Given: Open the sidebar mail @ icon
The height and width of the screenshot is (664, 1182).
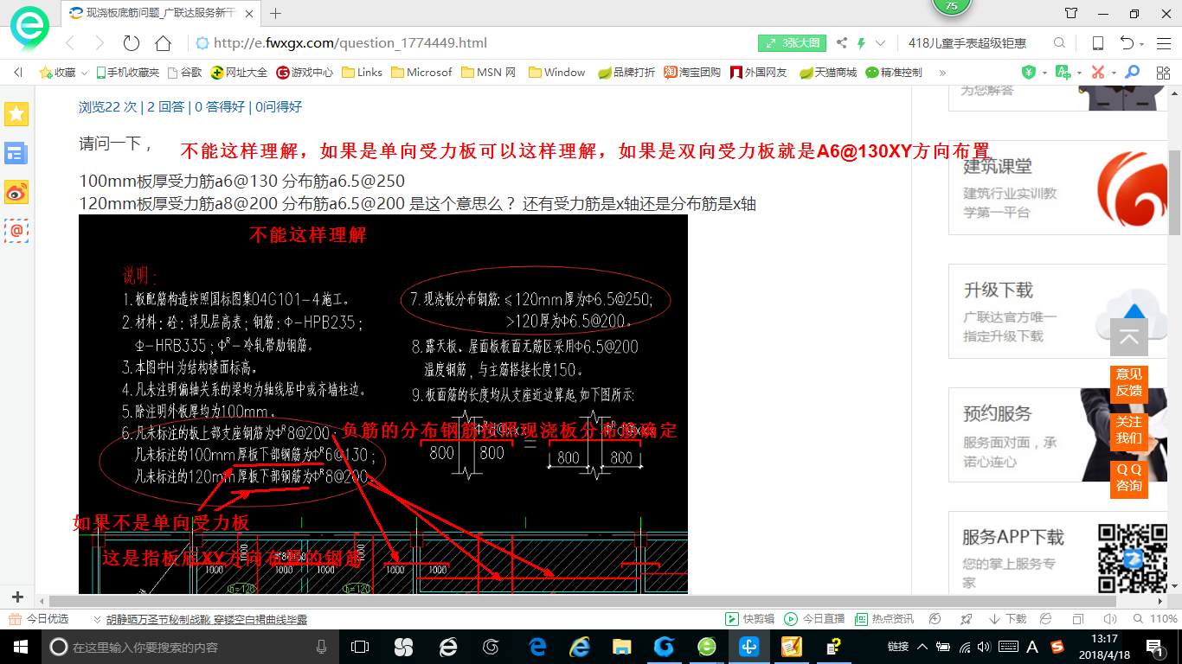Looking at the screenshot, I should 16,230.
